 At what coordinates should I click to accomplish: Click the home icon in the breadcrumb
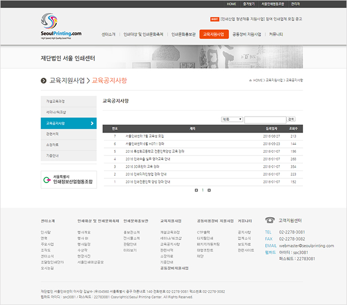point(250,80)
